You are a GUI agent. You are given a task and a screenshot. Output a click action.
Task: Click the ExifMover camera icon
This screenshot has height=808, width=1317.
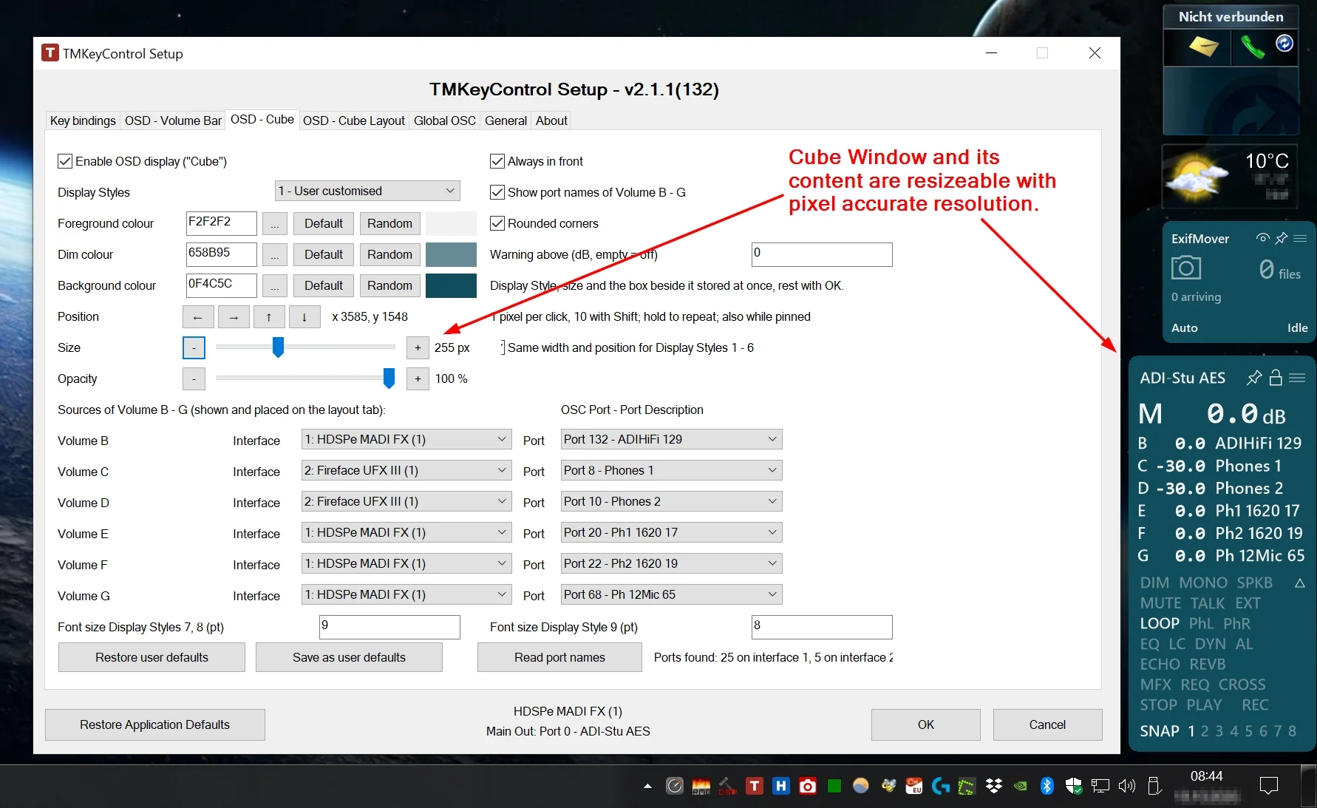click(x=1186, y=268)
